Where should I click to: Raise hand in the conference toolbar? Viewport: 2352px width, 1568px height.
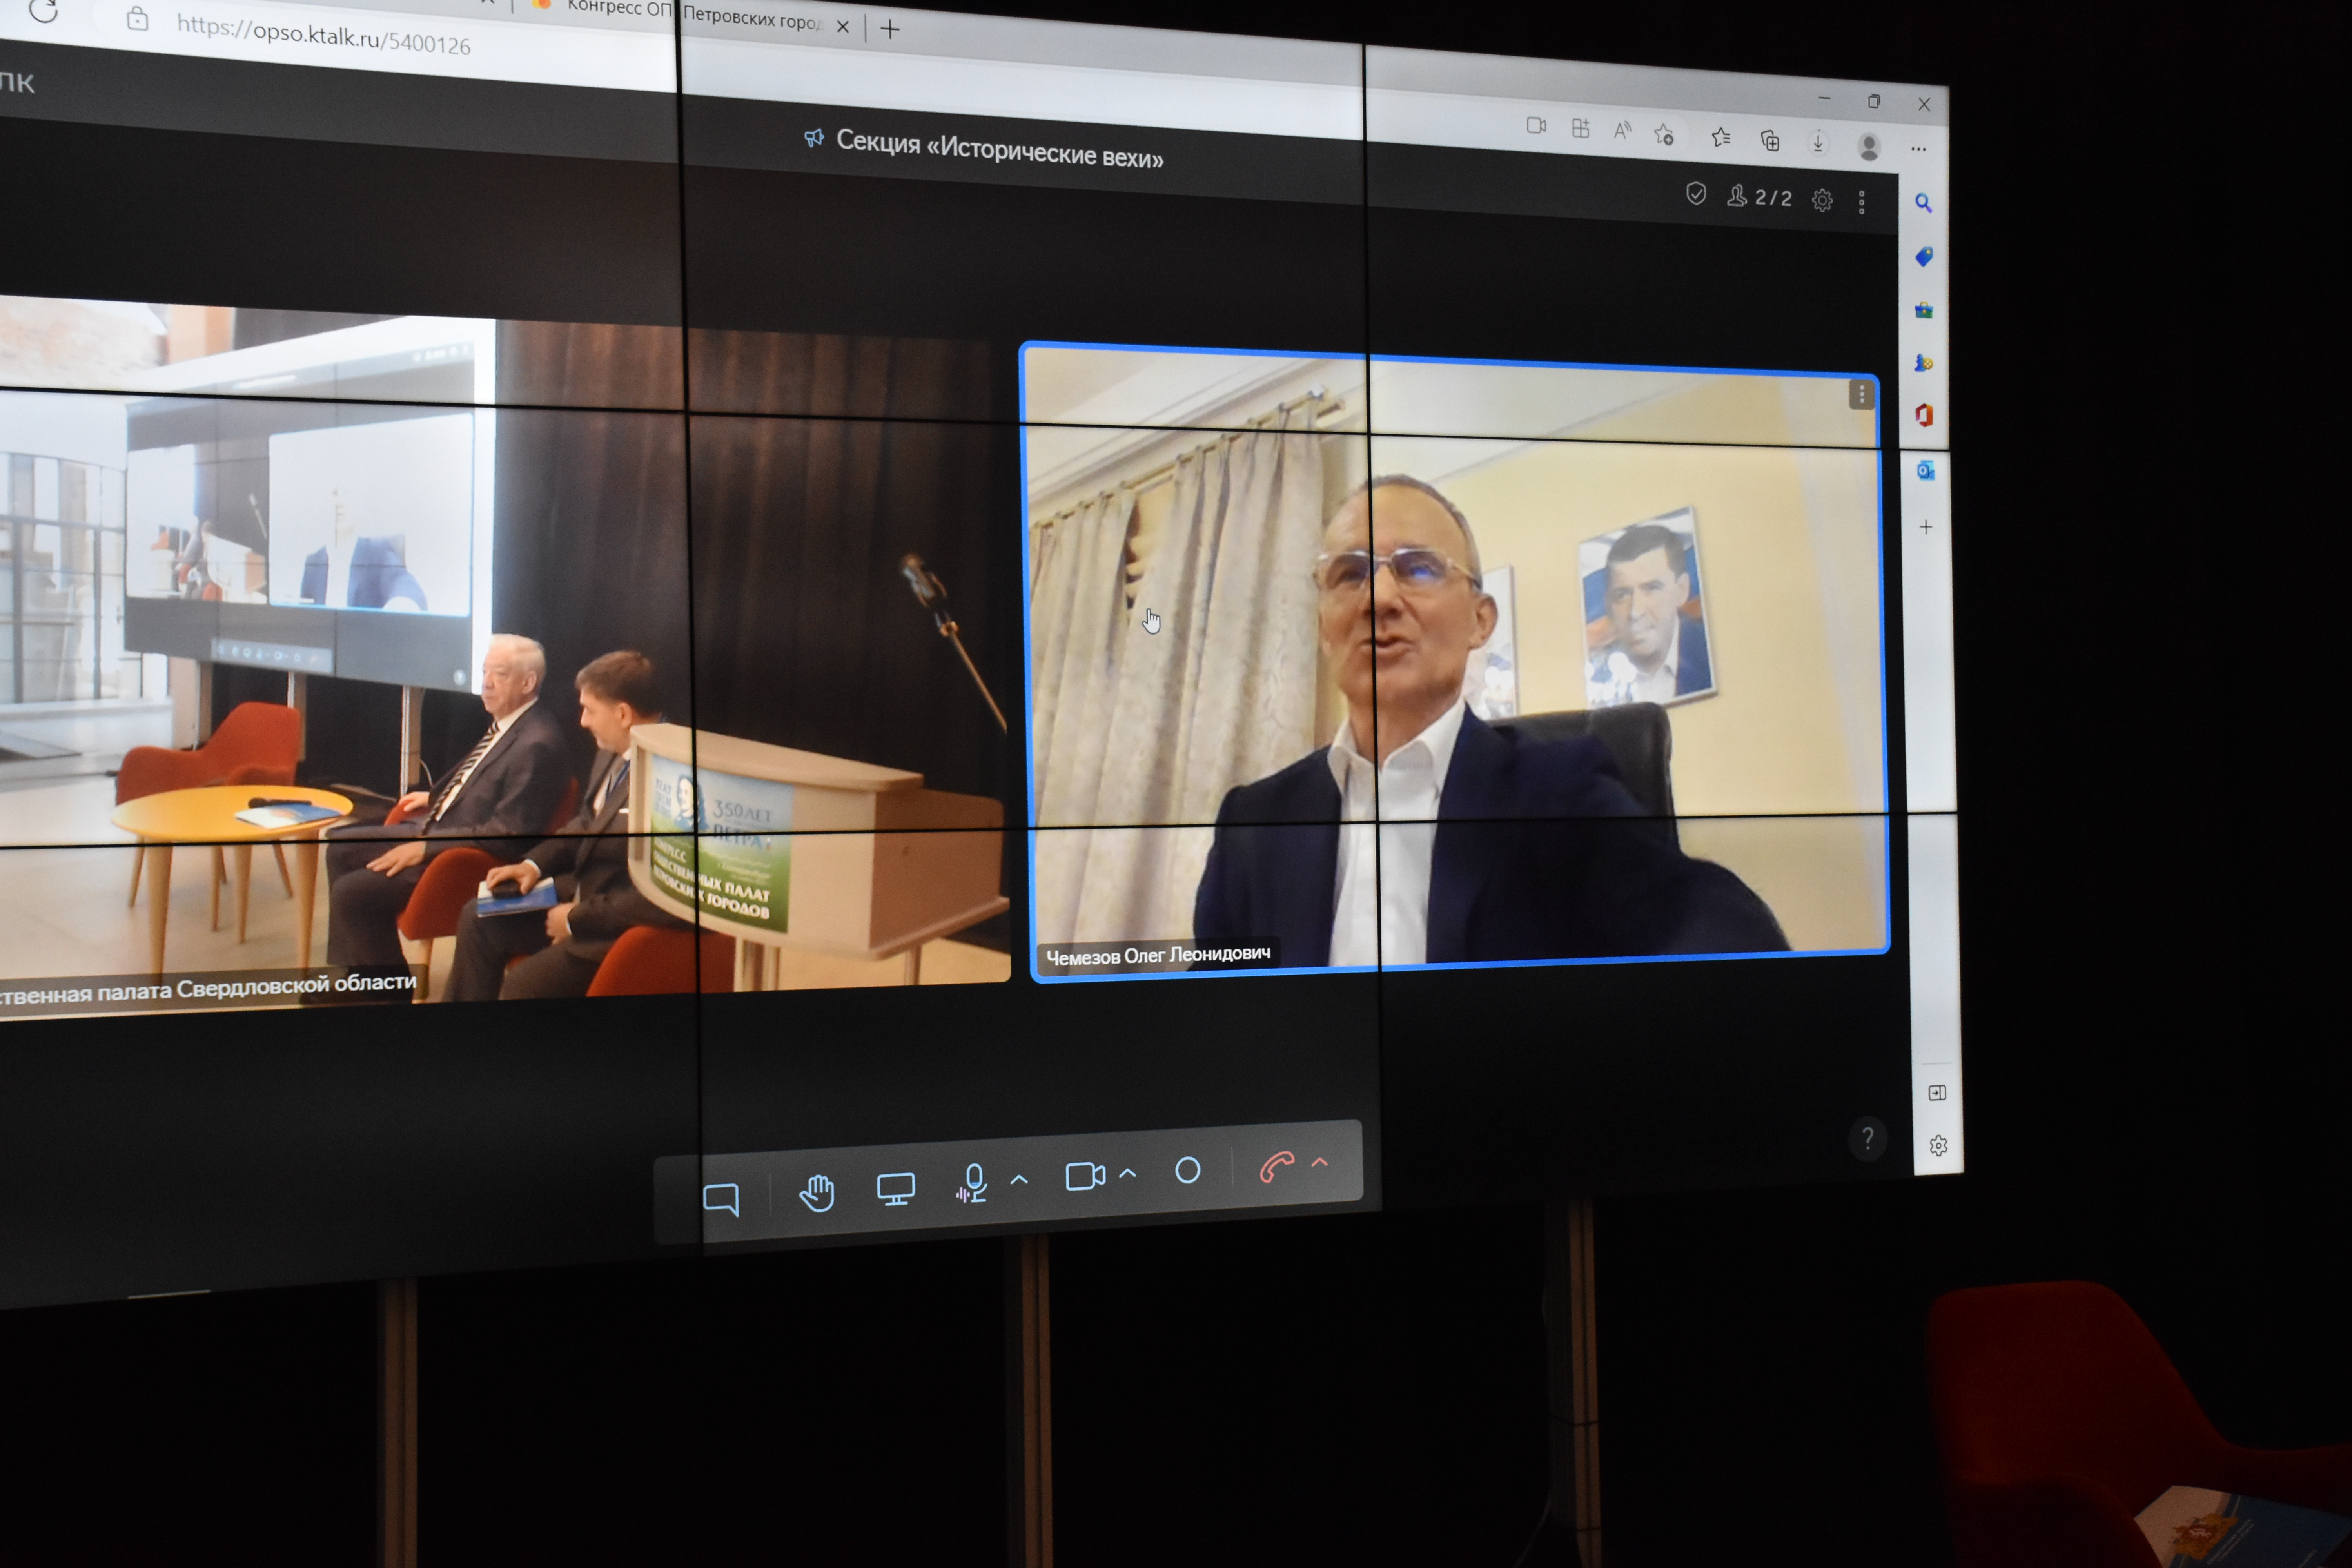point(817,1192)
